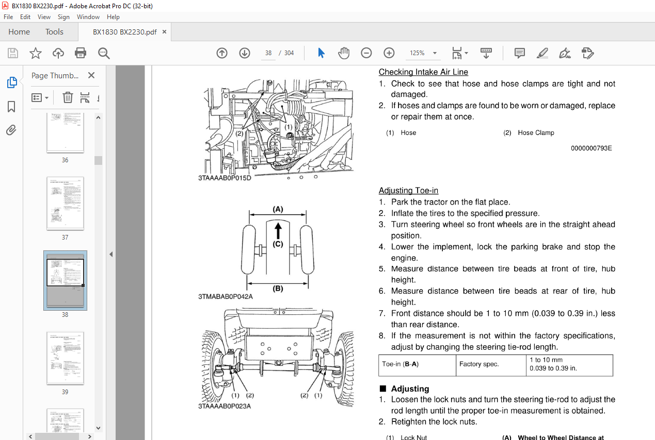Open the Window menu
Viewport: 655px width, 440px height.
tap(88, 17)
